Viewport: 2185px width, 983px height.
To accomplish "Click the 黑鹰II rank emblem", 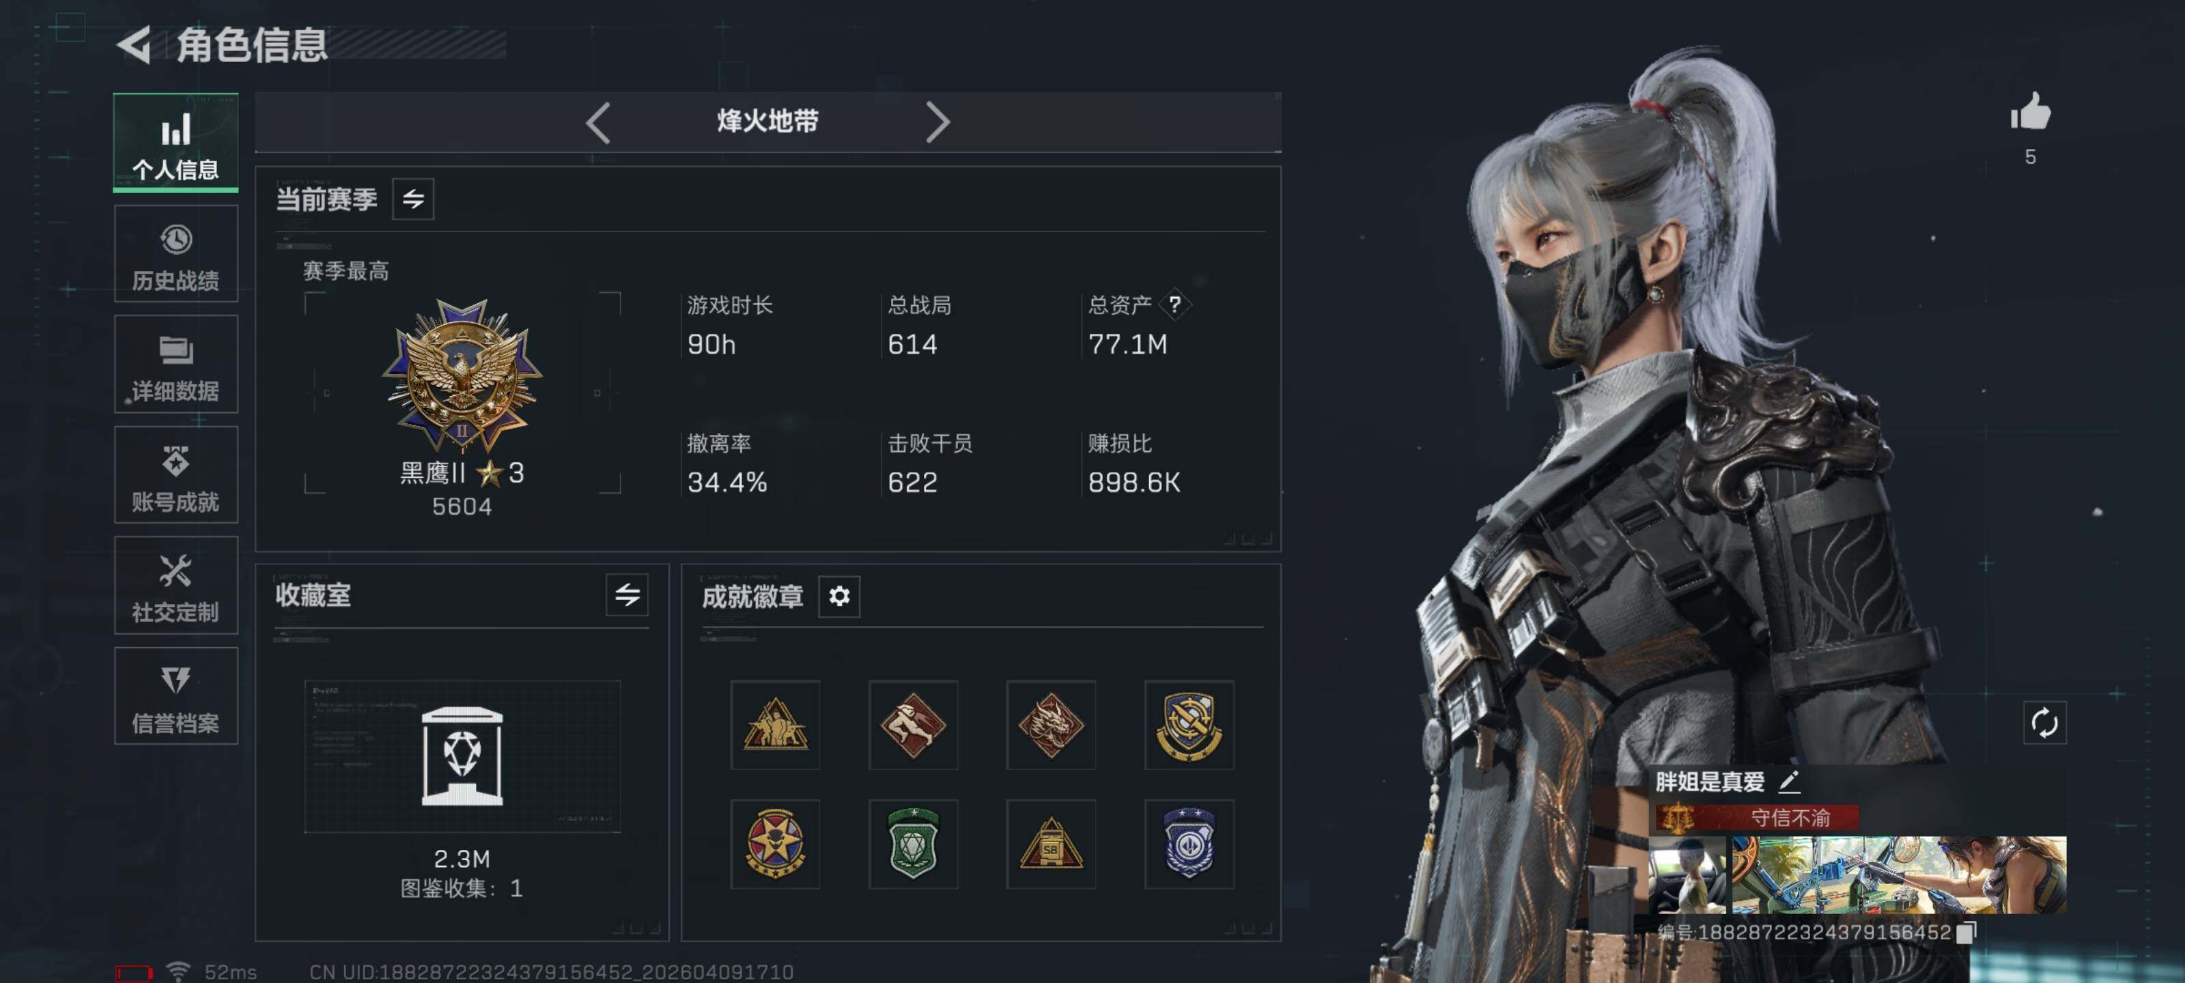I will pos(462,375).
